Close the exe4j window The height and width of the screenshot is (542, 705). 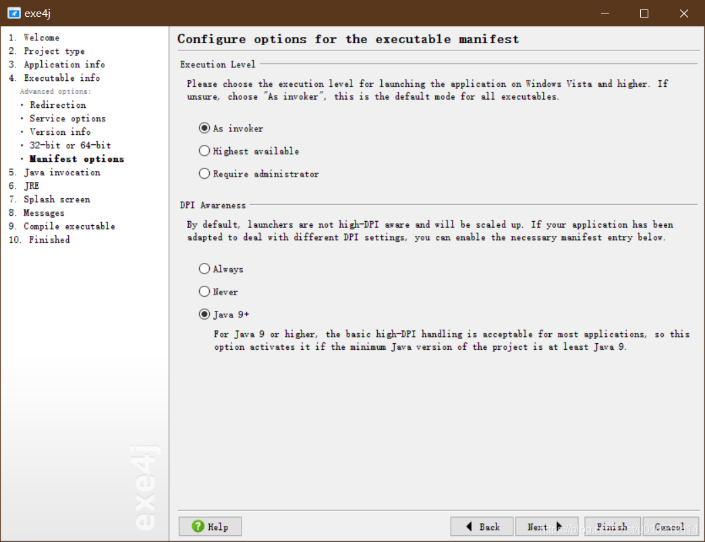(x=684, y=13)
